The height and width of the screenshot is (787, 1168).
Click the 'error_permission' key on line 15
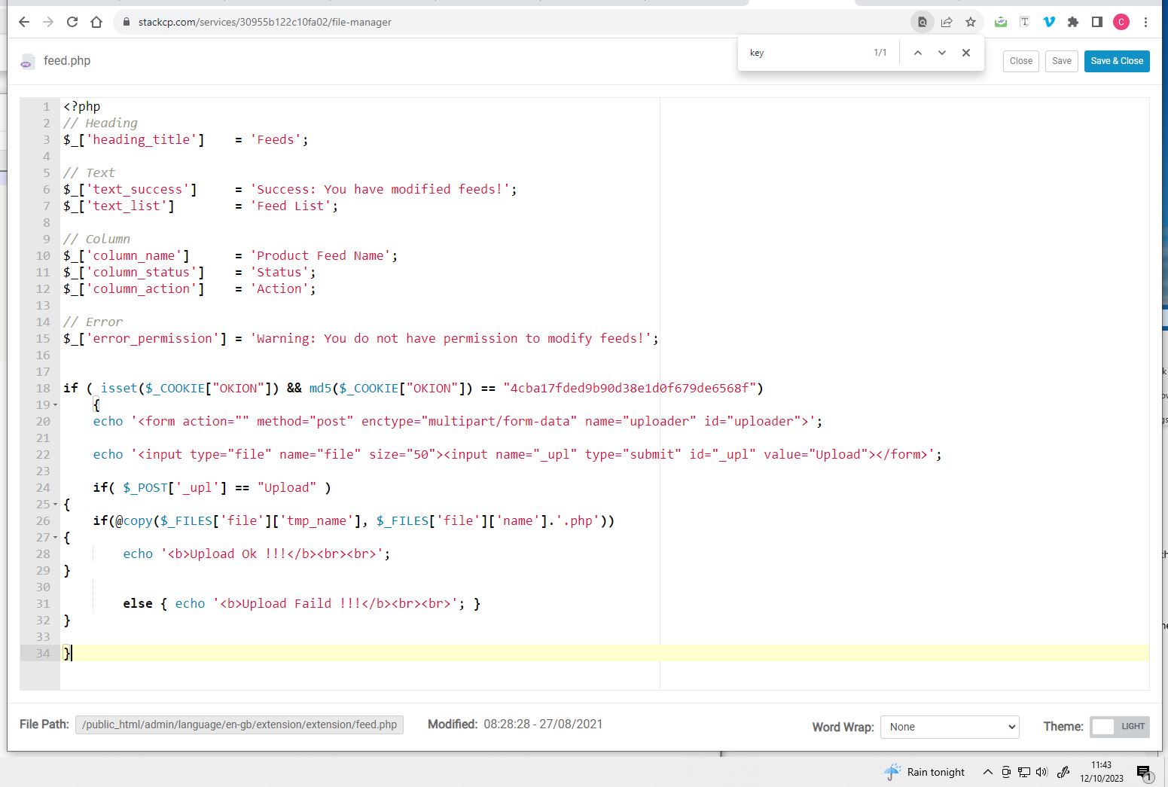(x=152, y=338)
